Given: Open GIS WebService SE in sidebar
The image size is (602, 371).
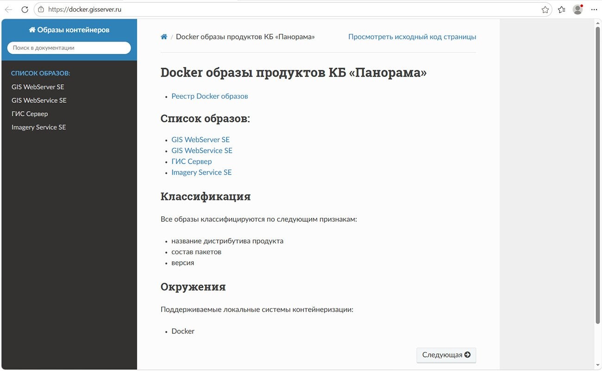Looking at the screenshot, I should (x=39, y=100).
